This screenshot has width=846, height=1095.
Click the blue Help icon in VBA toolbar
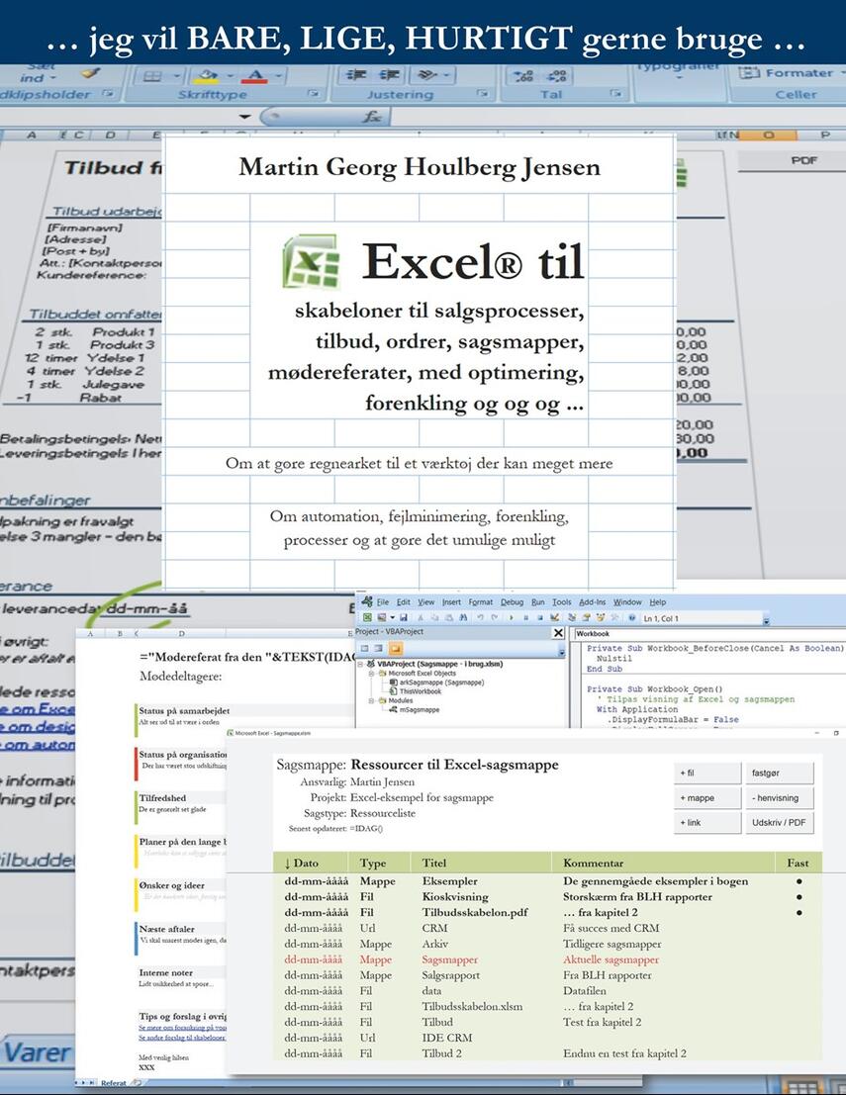[x=631, y=617]
